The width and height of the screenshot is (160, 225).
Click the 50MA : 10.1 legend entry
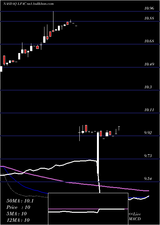pos(20,201)
